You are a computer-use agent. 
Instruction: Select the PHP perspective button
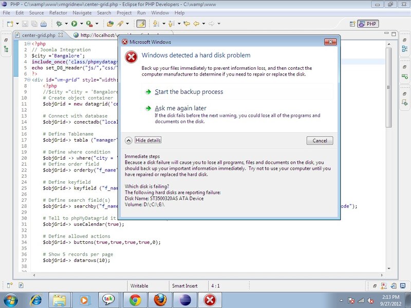[x=368, y=24]
